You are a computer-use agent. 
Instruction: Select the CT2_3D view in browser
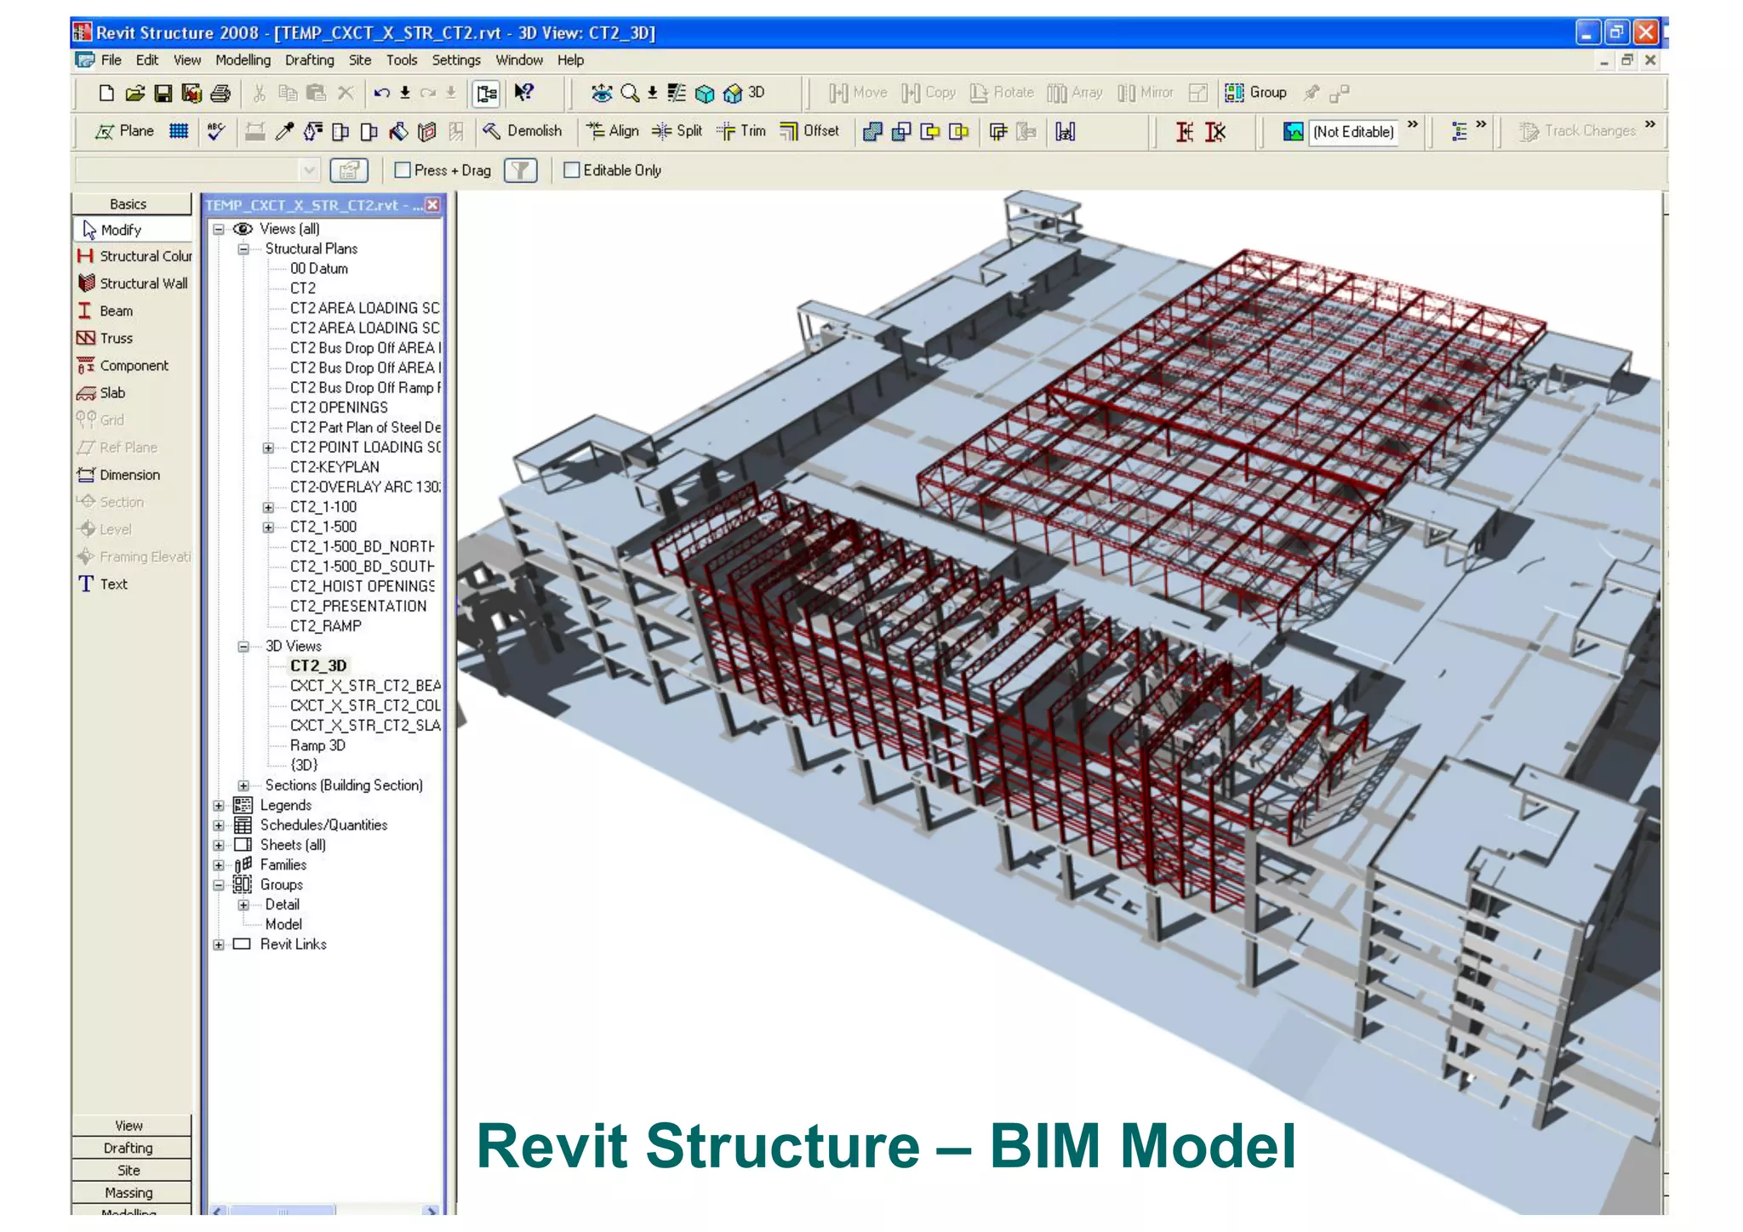(318, 666)
